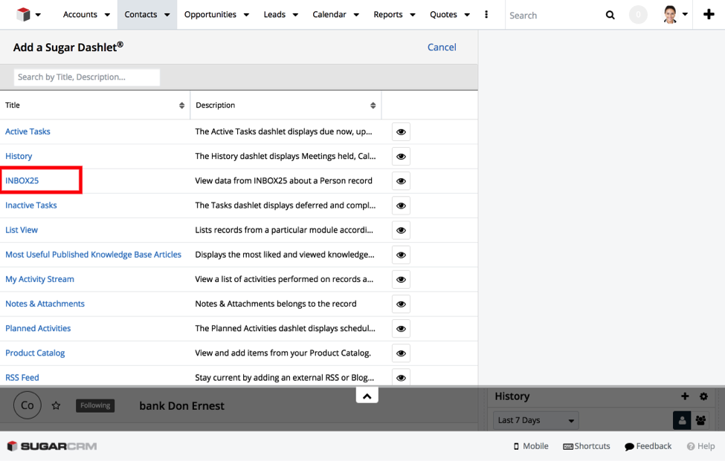This screenshot has height=461, width=725.
Task: Open Shortcuts from the footer
Action: (x=586, y=446)
